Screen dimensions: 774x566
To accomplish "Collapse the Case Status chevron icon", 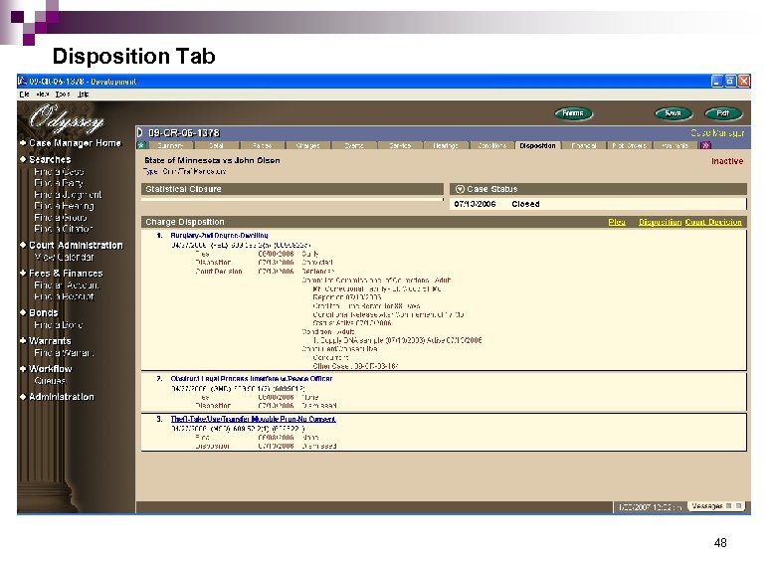I will 460,189.
